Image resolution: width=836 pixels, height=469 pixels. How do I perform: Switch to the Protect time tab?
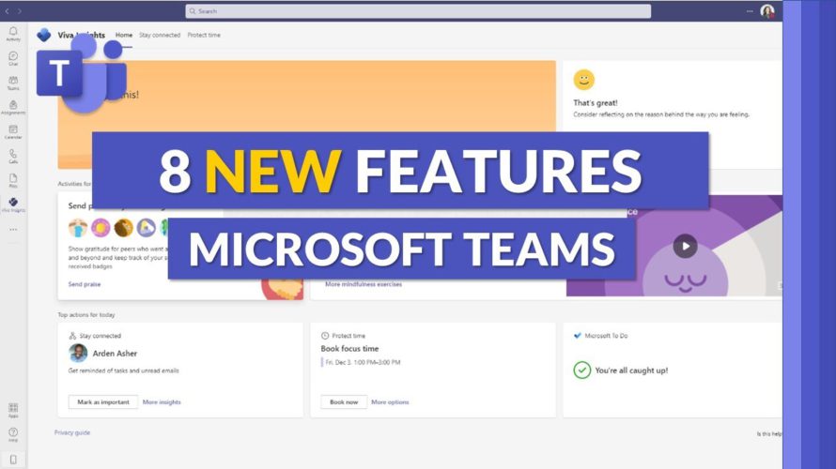[204, 35]
